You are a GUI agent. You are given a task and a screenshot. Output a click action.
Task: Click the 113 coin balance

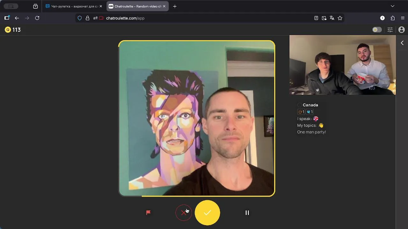pos(17,30)
